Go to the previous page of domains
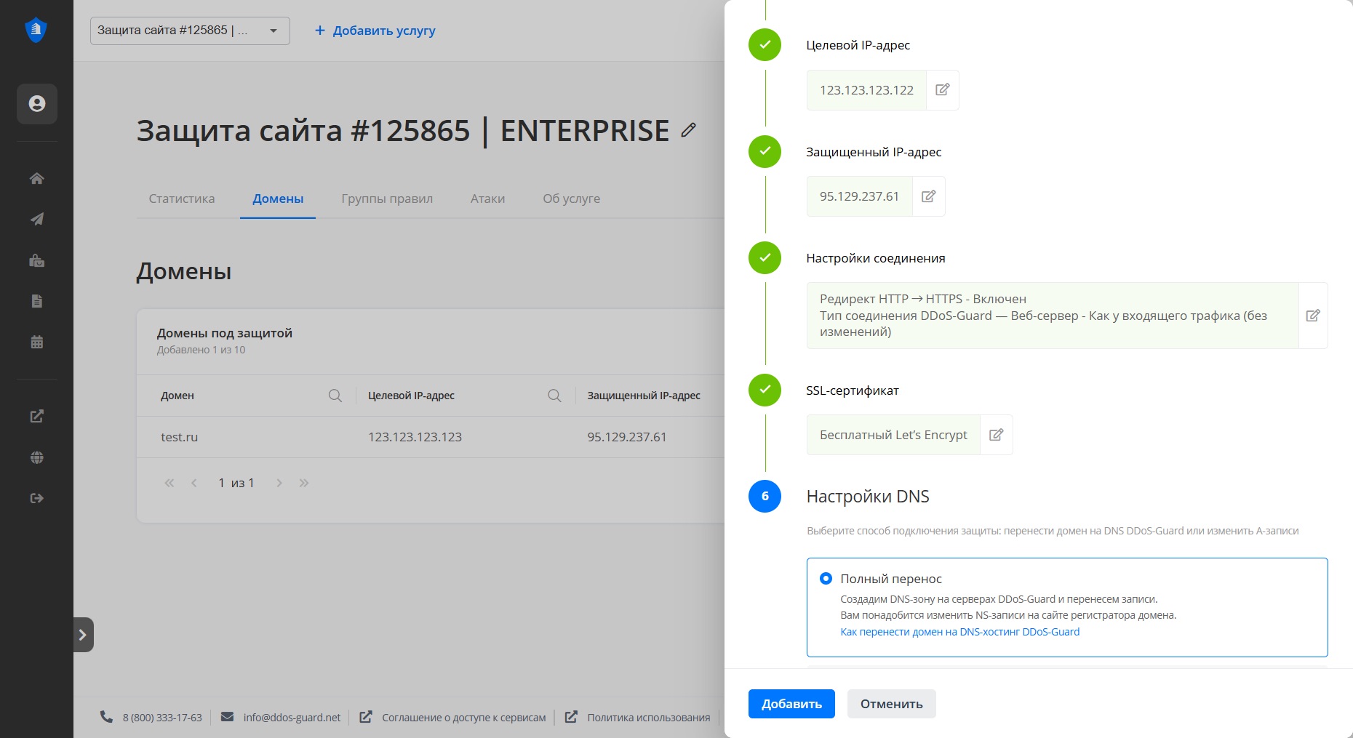This screenshot has width=1353, height=738. pyautogui.click(x=194, y=483)
